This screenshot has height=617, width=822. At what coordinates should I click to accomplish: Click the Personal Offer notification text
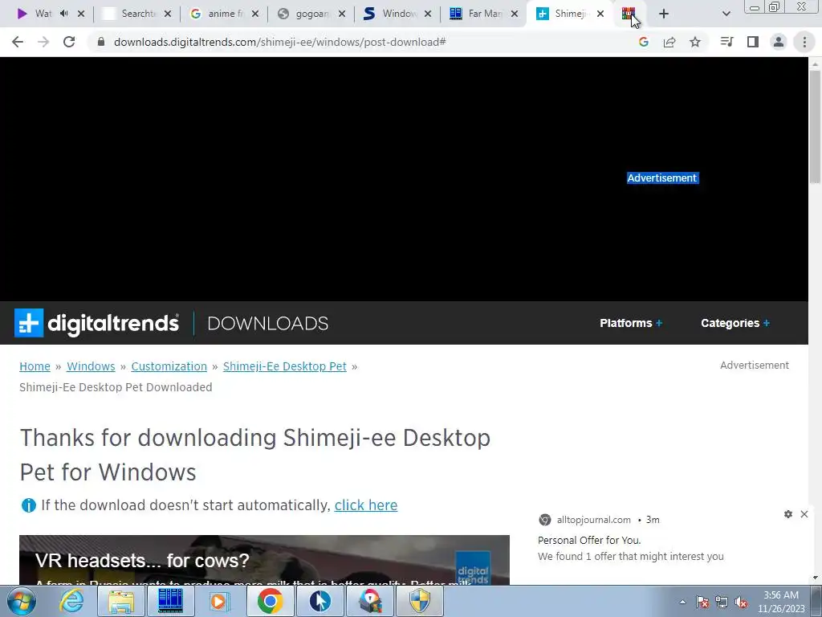coord(589,541)
